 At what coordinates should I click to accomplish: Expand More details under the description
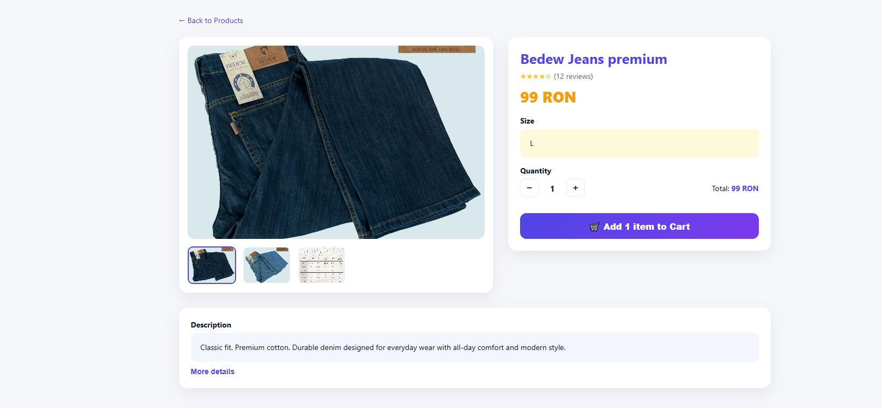tap(212, 371)
